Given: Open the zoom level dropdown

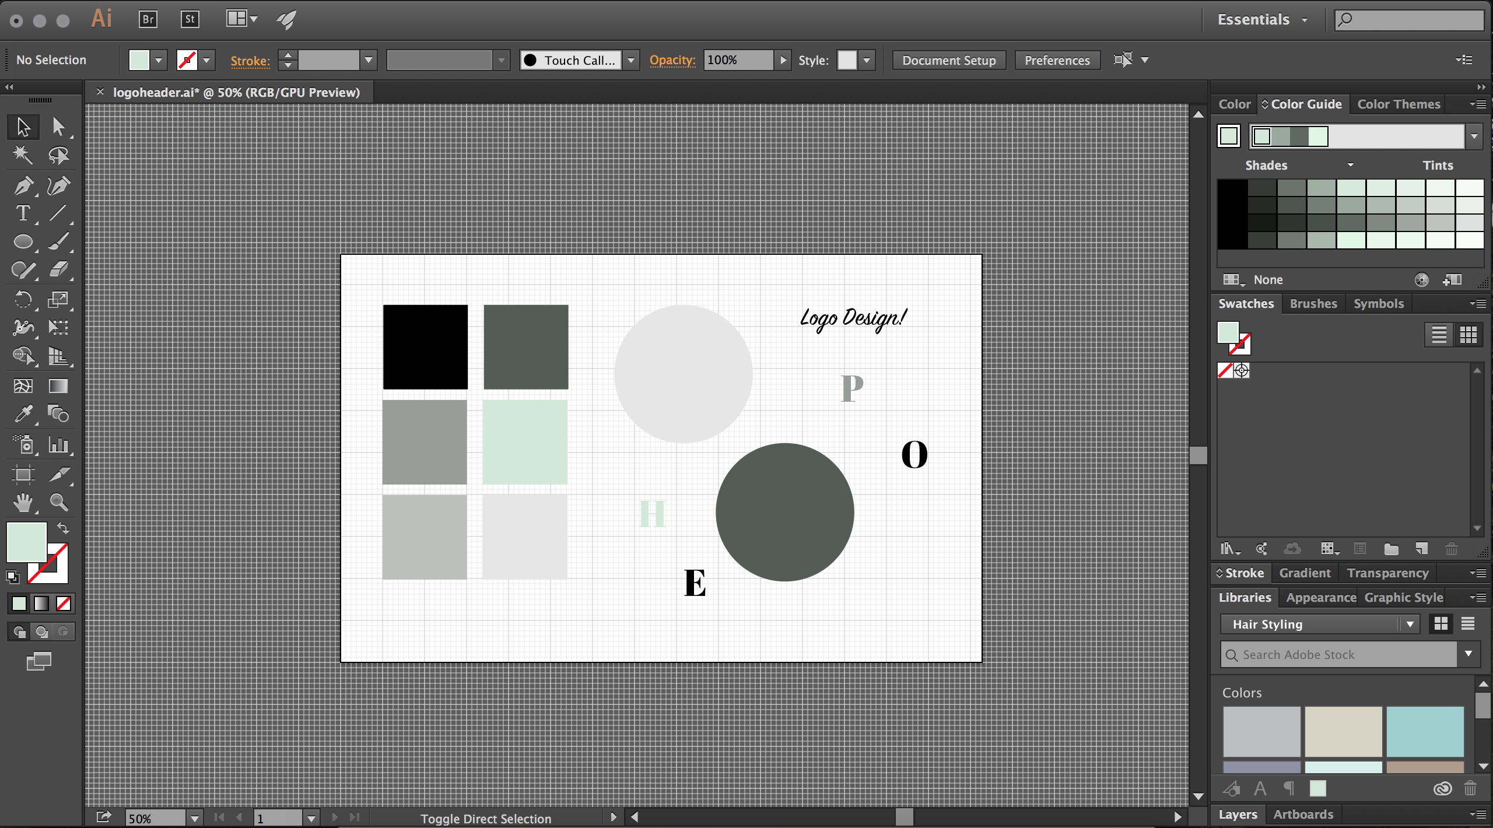Looking at the screenshot, I should pyautogui.click(x=195, y=818).
